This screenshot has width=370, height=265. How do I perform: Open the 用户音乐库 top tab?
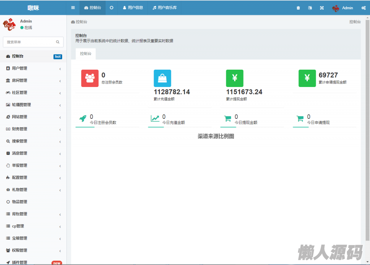(x=164, y=8)
